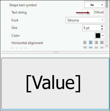110x111 pixels.
Task: Decrease font size with down arrow
Action: [102, 29]
